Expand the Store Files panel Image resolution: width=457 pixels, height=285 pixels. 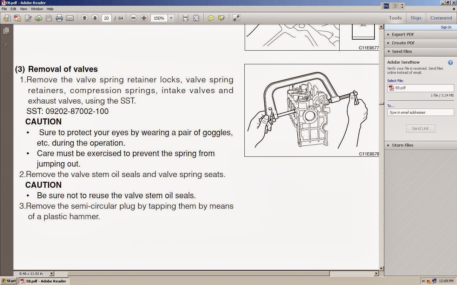(421, 145)
